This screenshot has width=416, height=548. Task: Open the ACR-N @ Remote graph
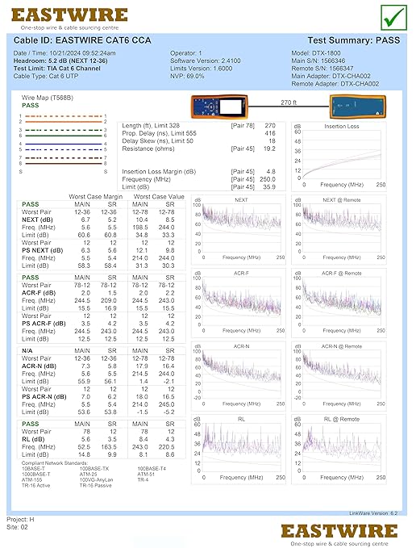click(339, 376)
